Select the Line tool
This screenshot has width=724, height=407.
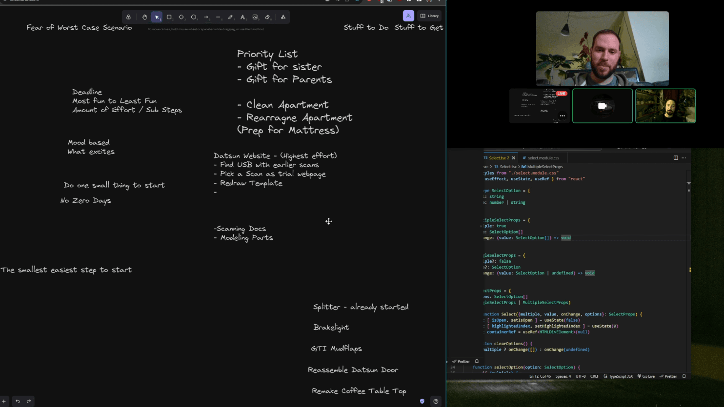pos(218,17)
